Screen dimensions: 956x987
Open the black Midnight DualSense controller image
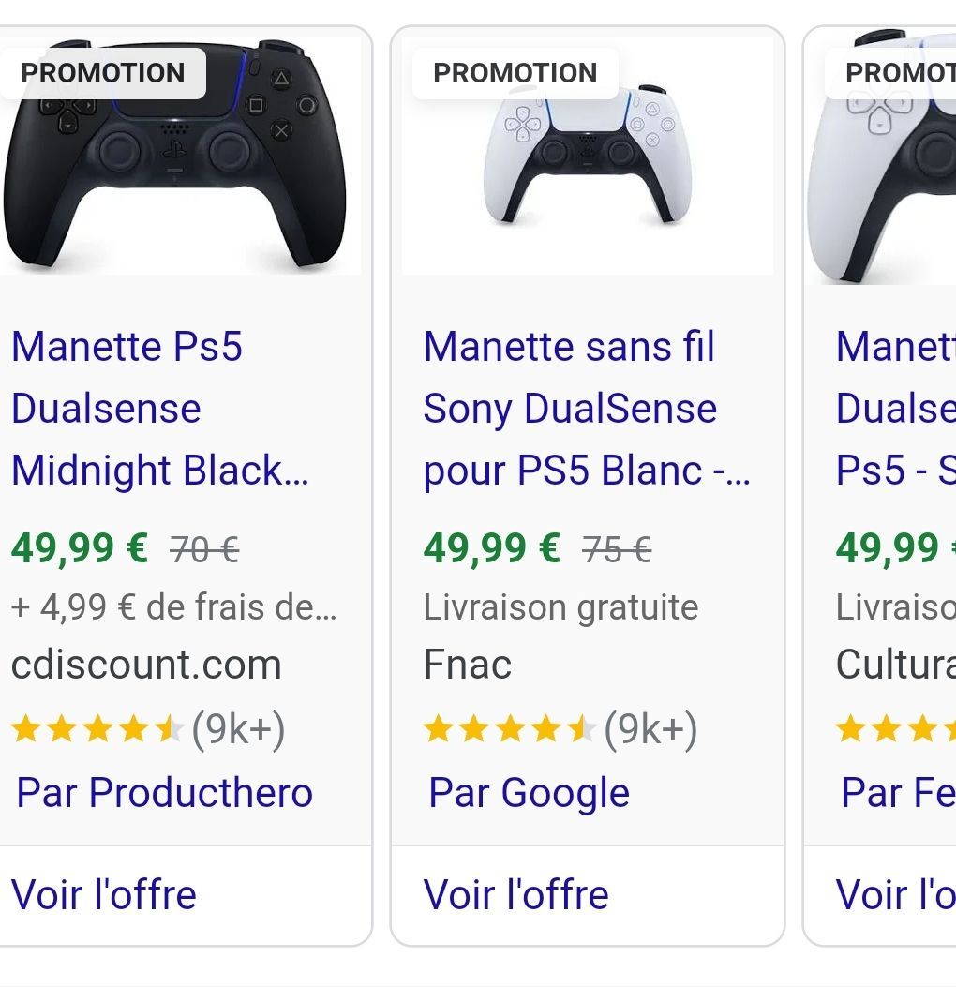point(179,157)
